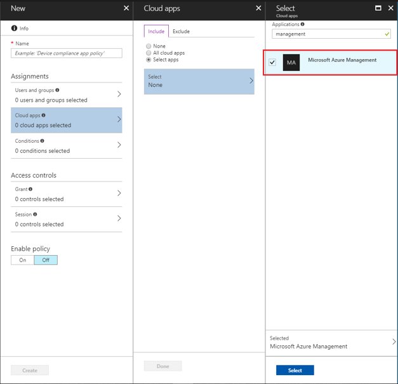Click info icon next to Applications label
The height and width of the screenshot is (384, 398).
point(302,24)
